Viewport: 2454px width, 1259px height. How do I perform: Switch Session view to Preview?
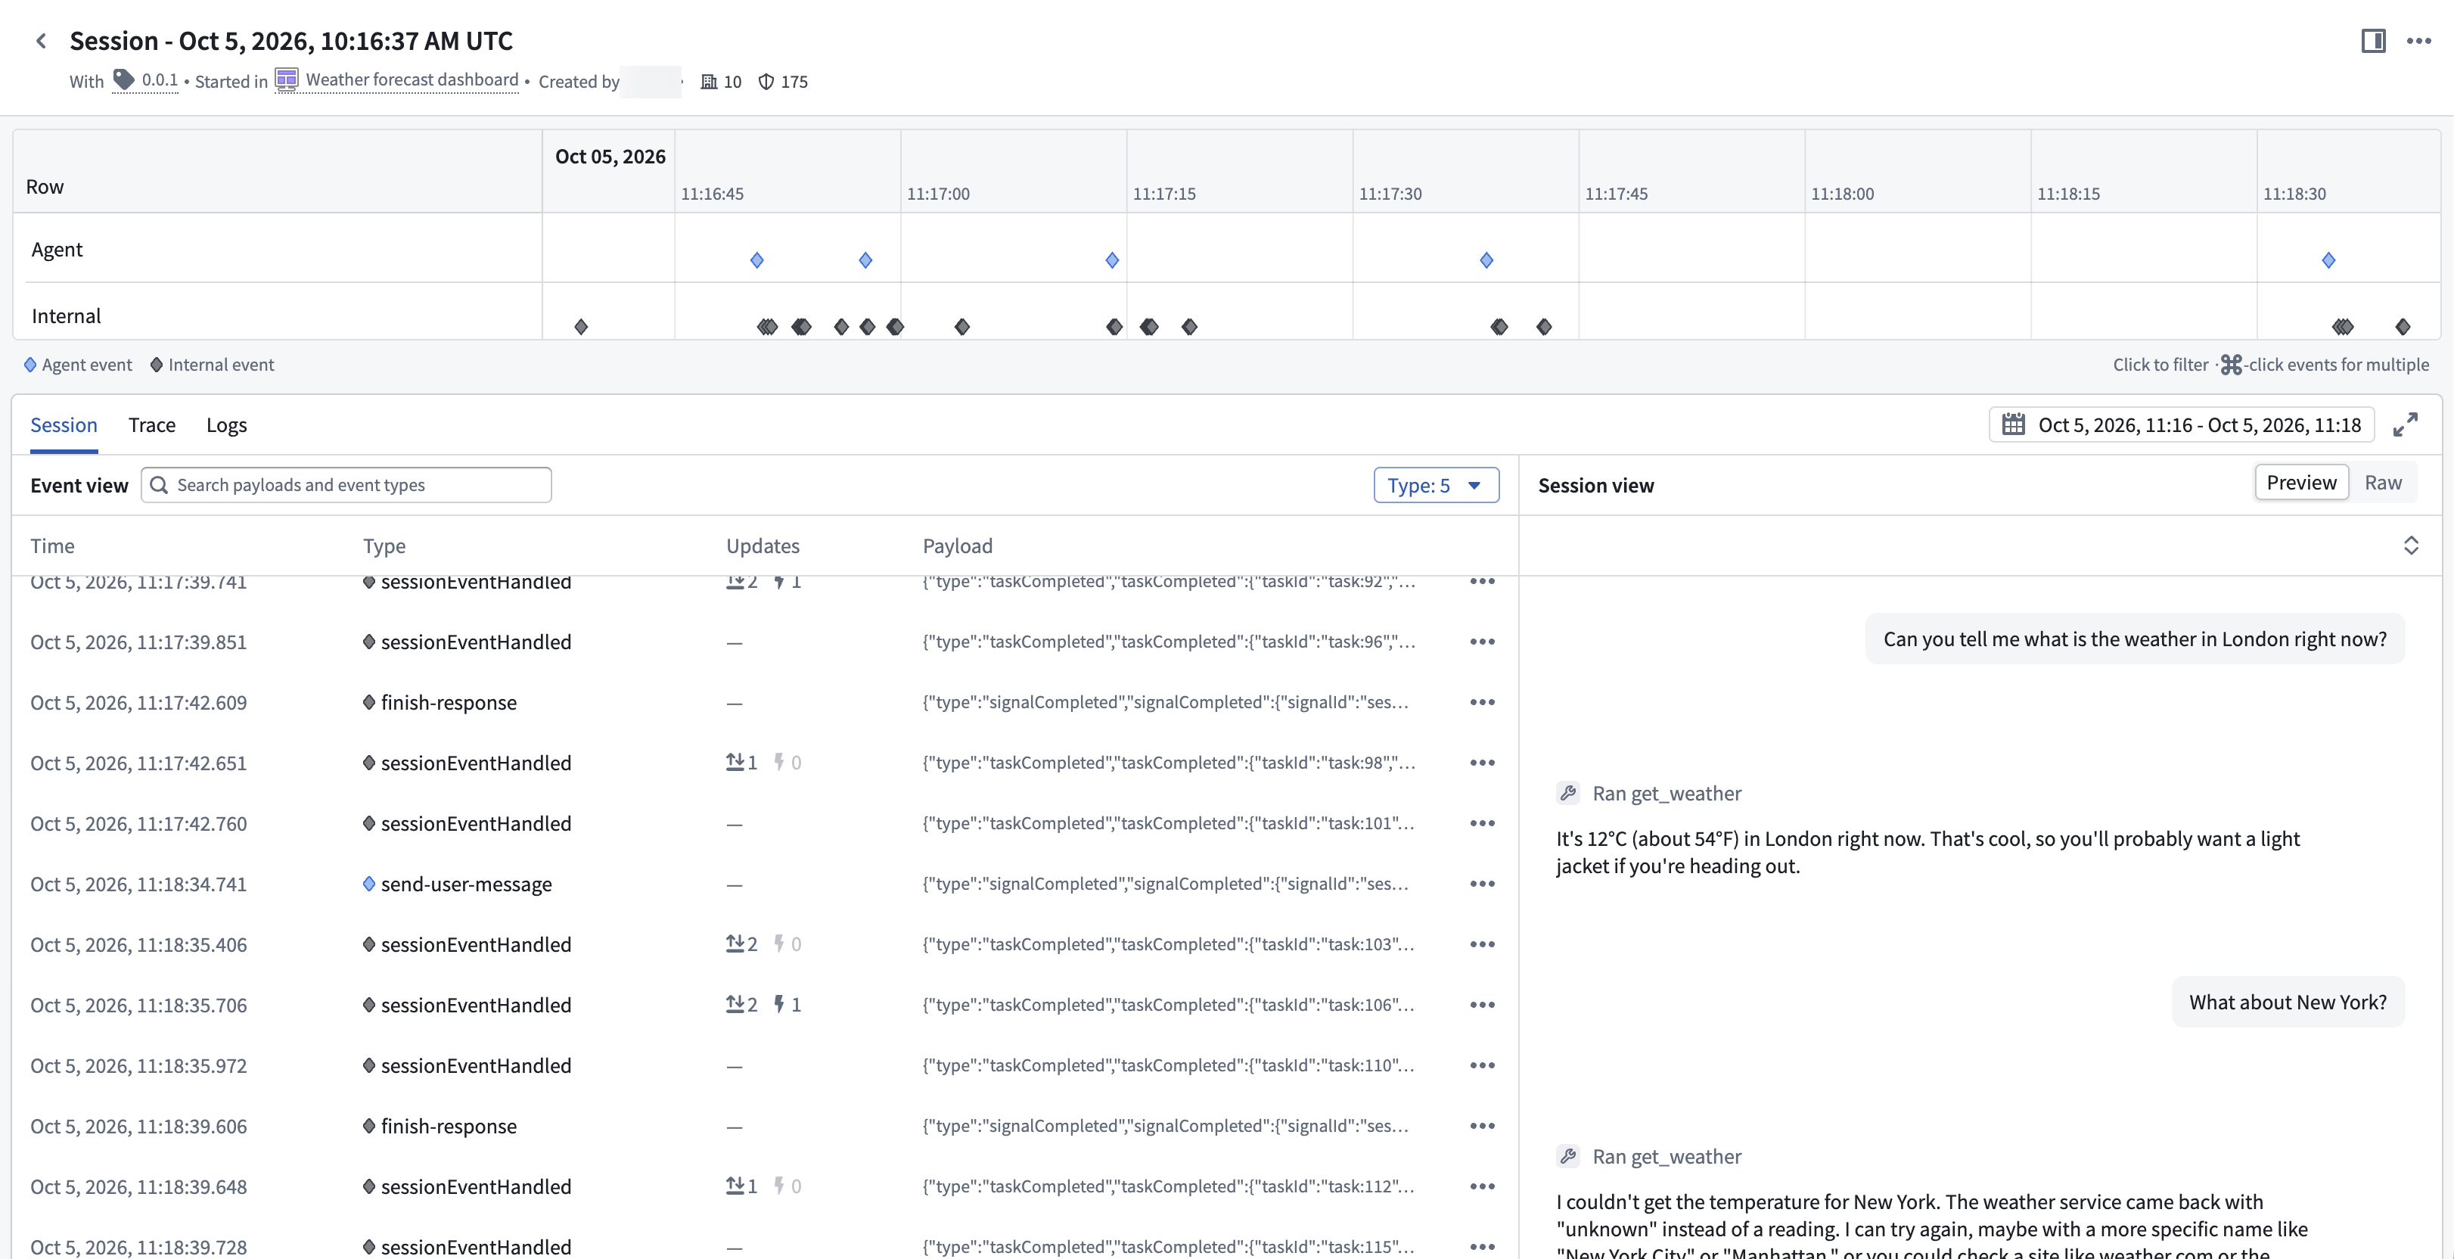tap(2300, 482)
